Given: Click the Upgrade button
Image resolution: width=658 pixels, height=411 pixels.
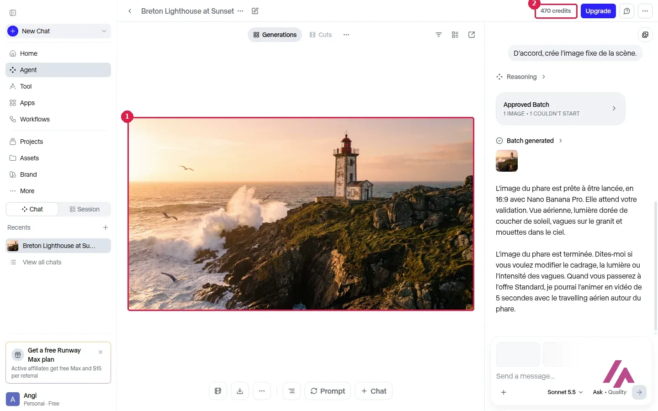Looking at the screenshot, I should (598, 11).
